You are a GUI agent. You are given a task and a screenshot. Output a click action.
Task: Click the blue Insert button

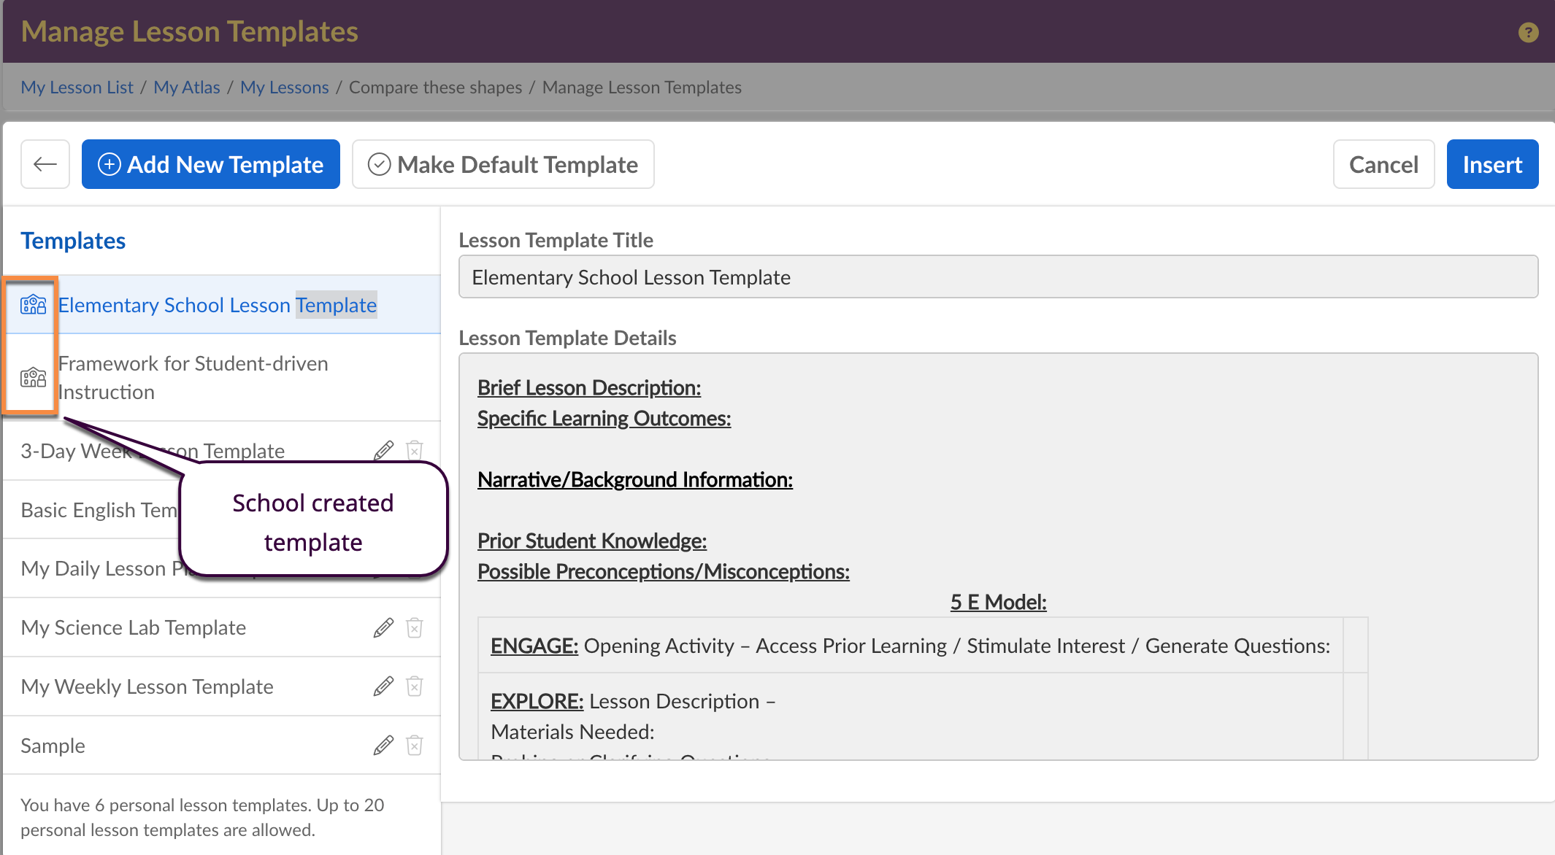pos(1492,164)
